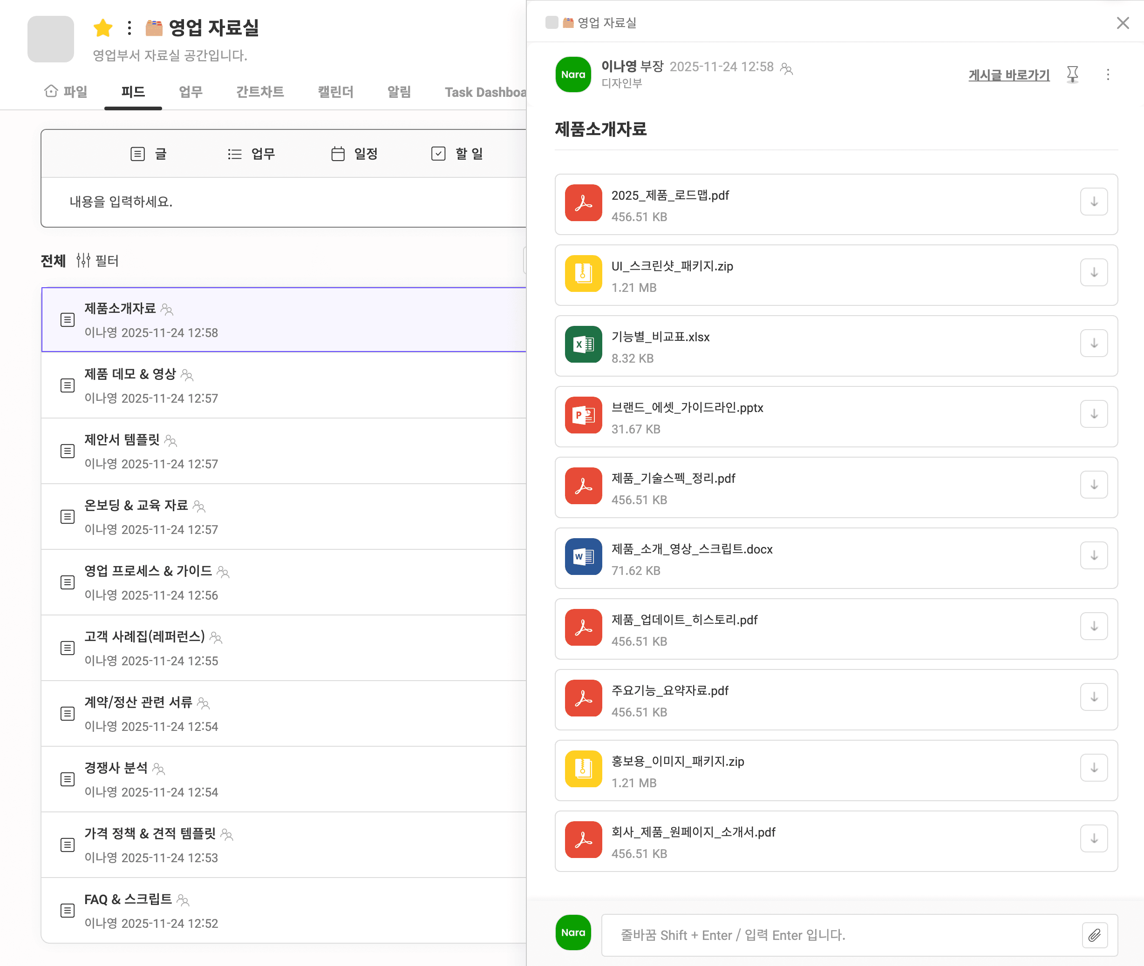Select the 일정 schedule post type
The width and height of the screenshot is (1144, 966).
point(355,154)
